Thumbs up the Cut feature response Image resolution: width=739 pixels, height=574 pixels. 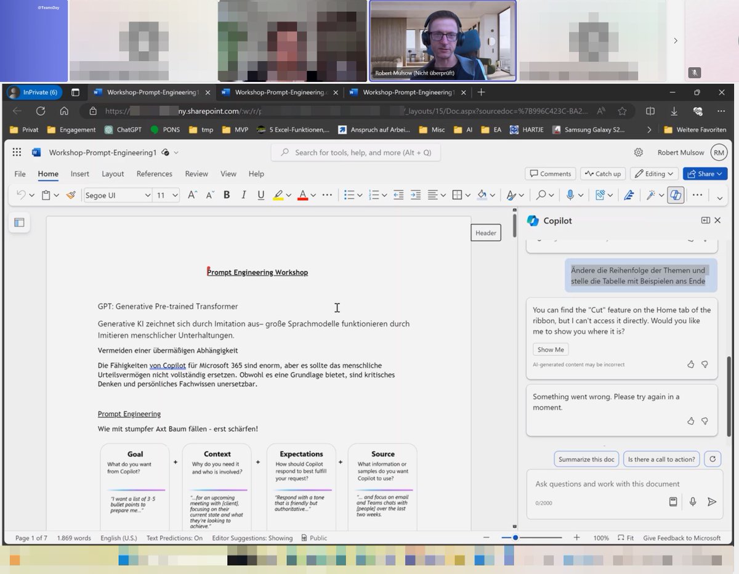[x=690, y=365]
